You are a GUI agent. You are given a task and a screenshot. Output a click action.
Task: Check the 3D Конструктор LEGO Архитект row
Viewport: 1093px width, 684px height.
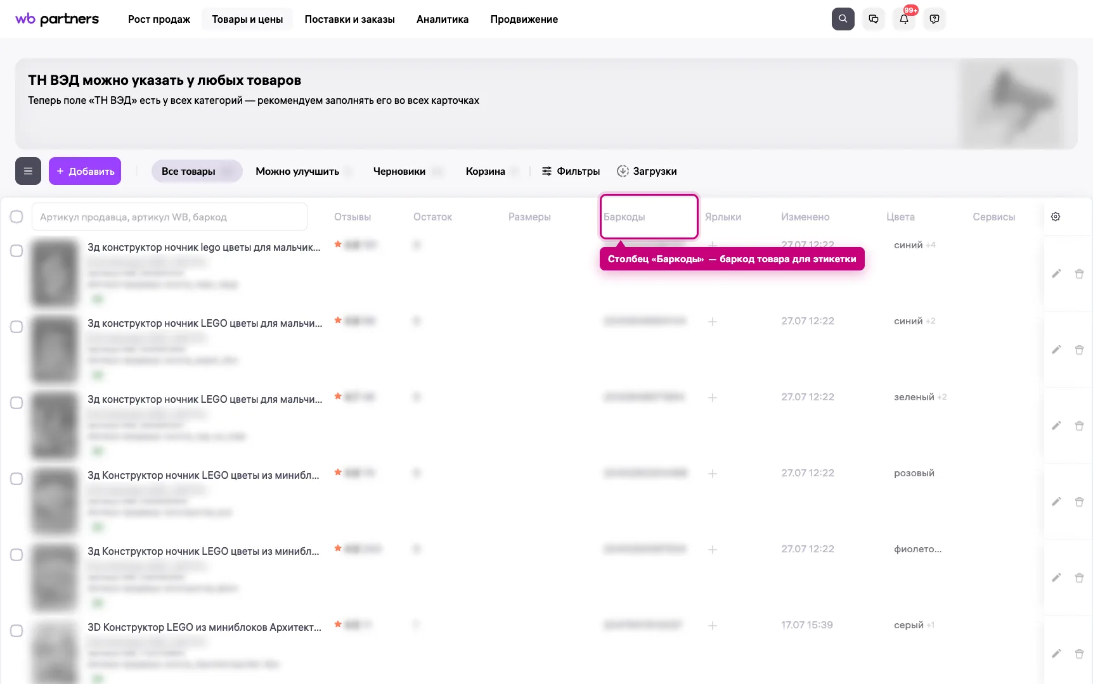pos(16,631)
